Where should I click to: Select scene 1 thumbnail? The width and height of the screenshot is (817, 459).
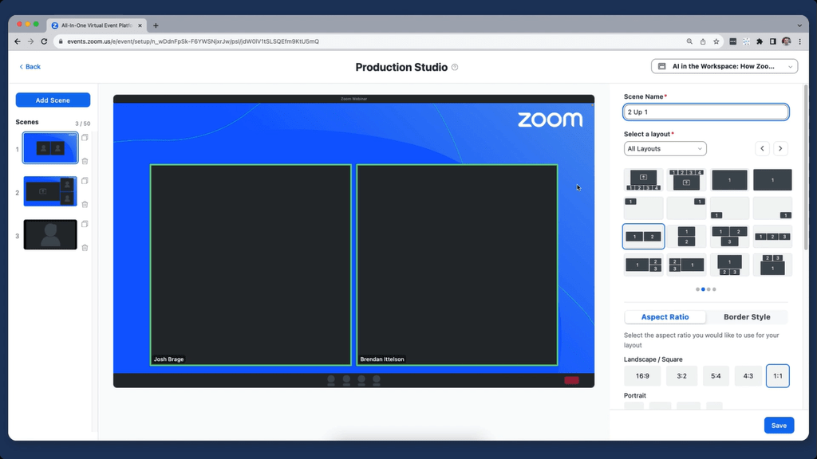click(50, 147)
